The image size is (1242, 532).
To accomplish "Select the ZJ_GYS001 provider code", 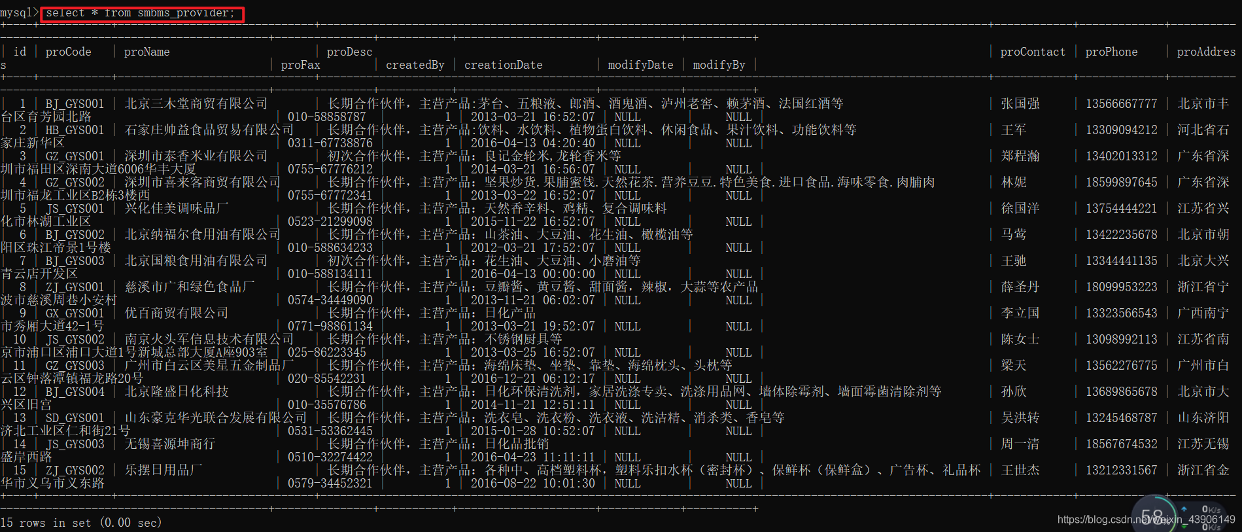I will point(75,287).
